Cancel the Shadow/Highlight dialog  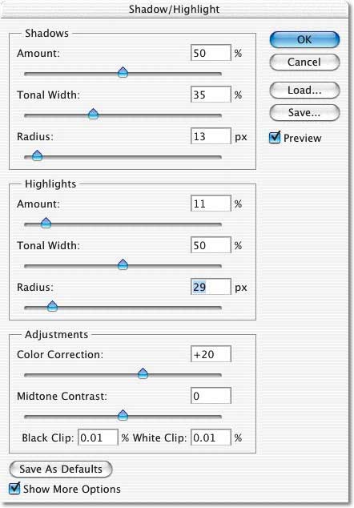[x=304, y=62]
